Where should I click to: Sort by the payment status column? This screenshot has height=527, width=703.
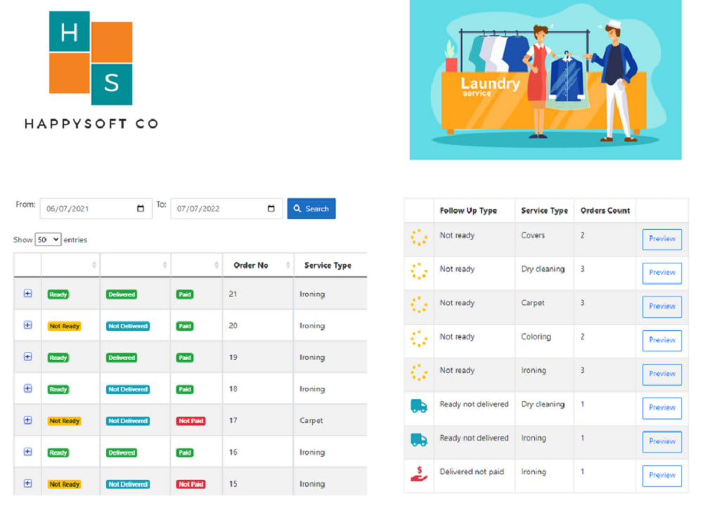click(x=196, y=266)
